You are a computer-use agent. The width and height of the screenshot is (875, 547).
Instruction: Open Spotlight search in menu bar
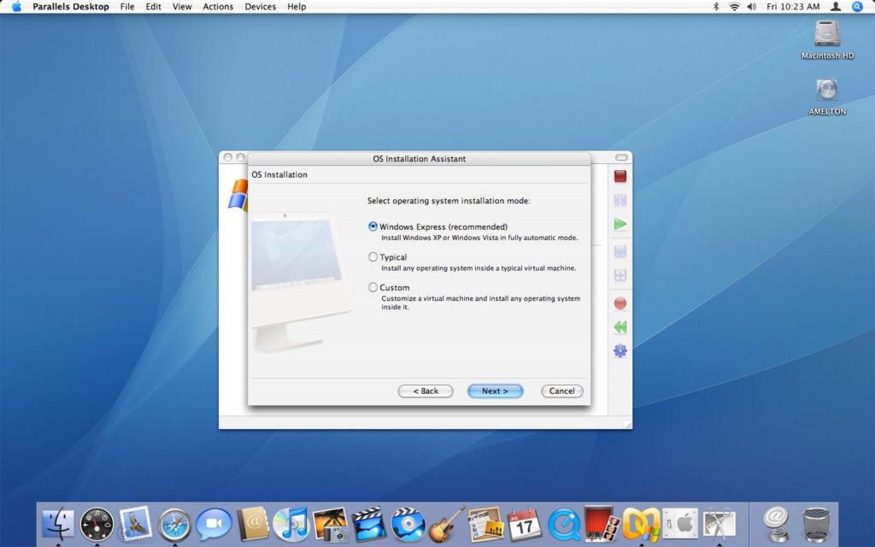[858, 7]
